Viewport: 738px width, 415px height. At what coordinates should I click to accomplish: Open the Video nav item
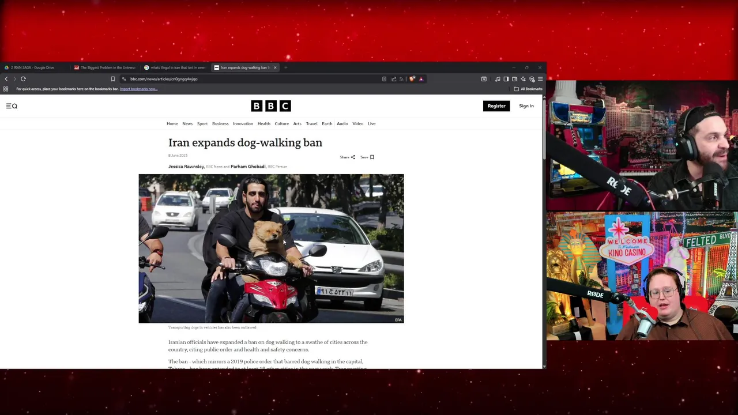pos(358,123)
